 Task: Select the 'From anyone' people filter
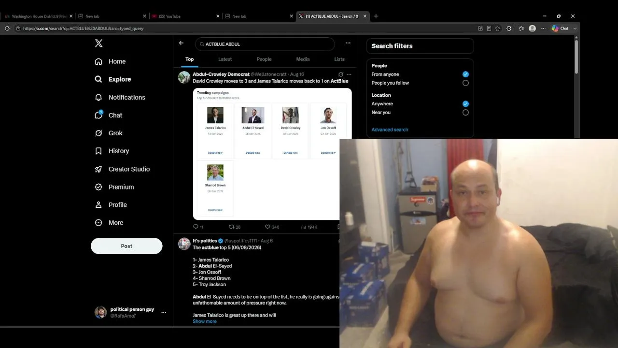[x=465, y=74]
